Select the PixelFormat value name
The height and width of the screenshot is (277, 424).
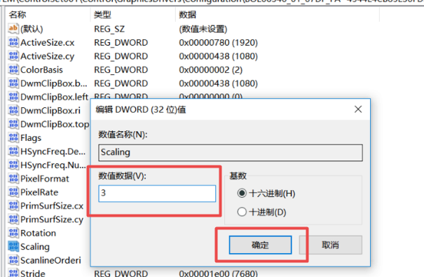pyautogui.click(x=45, y=179)
